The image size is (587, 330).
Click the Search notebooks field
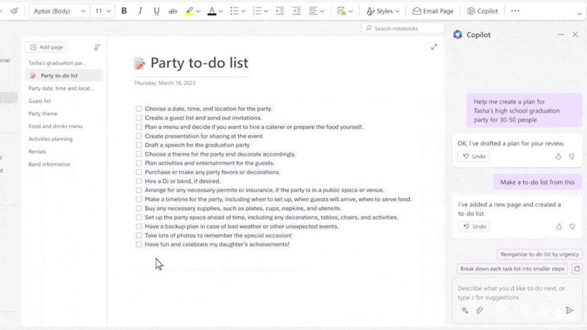coord(403,28)
